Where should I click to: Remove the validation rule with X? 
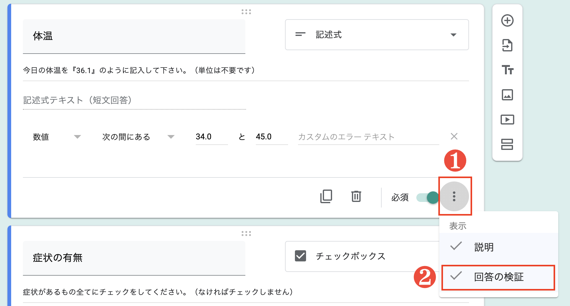[x=454, y=136]
